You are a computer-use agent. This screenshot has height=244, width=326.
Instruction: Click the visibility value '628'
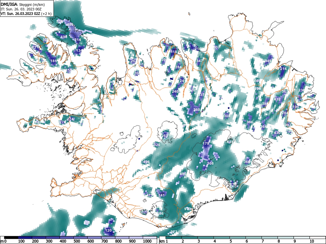[230, 142]
